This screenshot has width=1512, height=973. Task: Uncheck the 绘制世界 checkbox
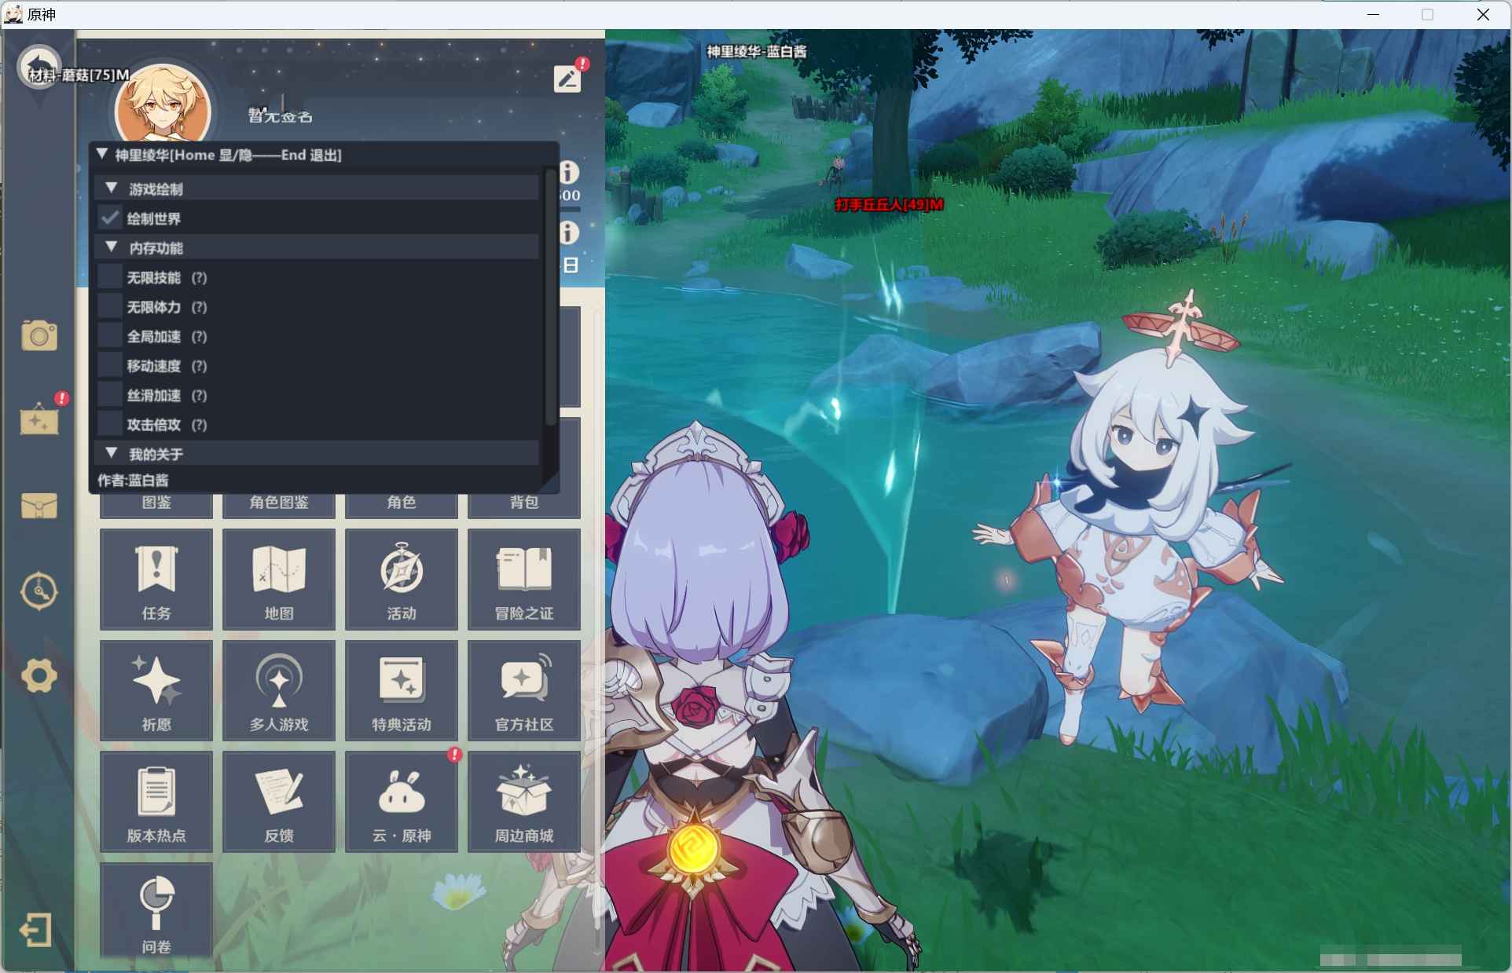110,218
